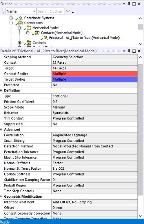
Task: Click the Outline scrollbar down arrow
Action: coord(140,44)
